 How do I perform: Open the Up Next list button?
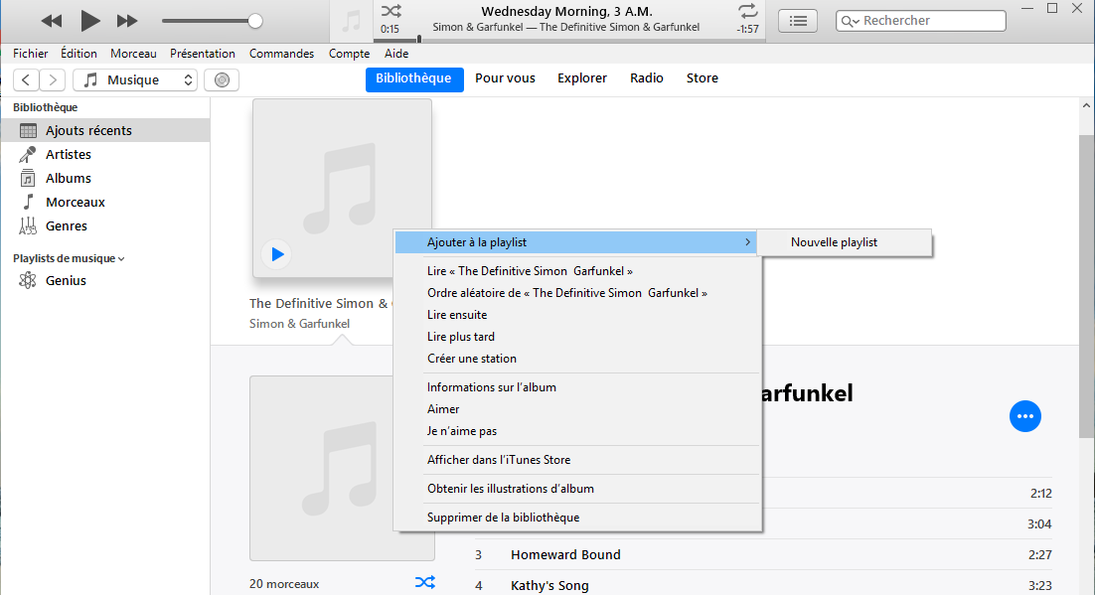point(798,21)
